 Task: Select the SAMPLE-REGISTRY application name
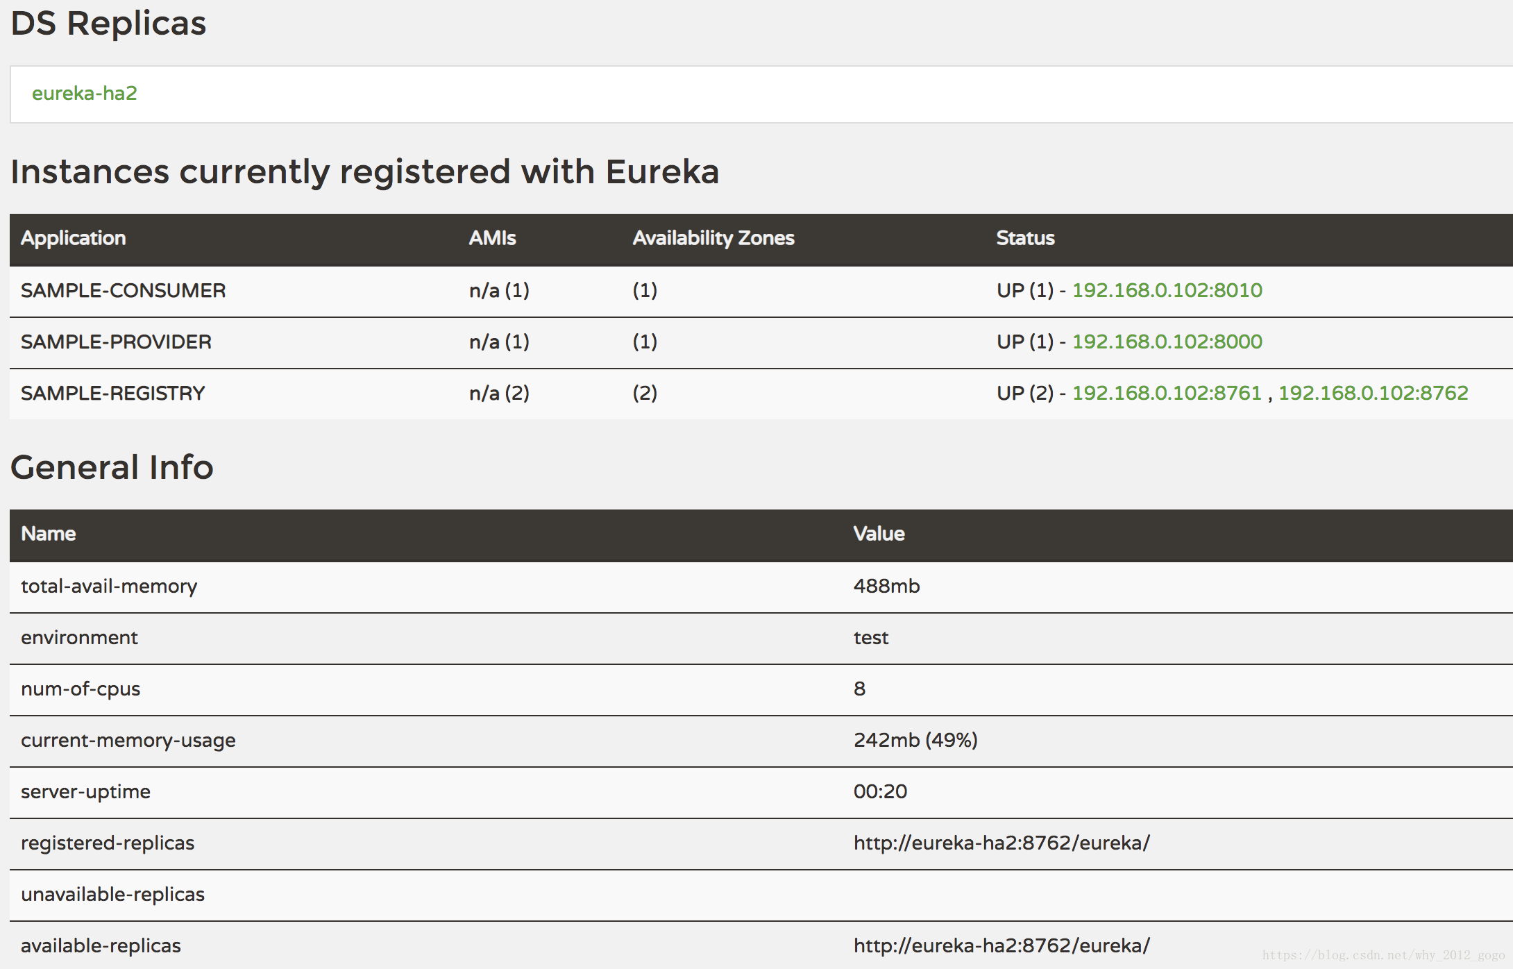pos(113,393)
